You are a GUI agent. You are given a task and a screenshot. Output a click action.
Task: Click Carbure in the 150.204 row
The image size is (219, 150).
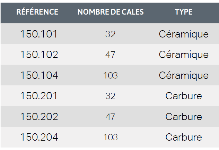tap(184, 137)
